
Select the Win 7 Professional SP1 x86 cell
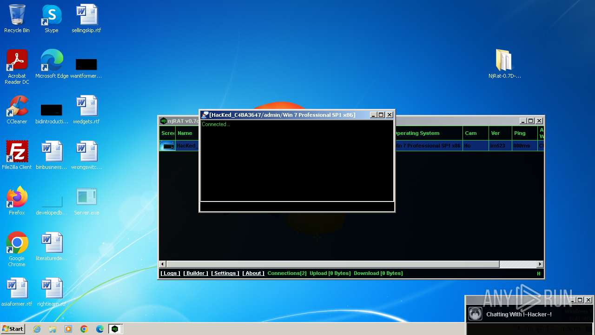(428, 146)
